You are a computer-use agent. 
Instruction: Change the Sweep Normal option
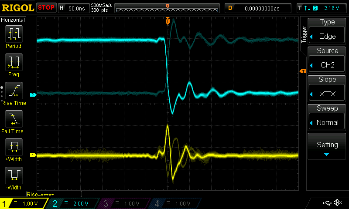[327, 118]
